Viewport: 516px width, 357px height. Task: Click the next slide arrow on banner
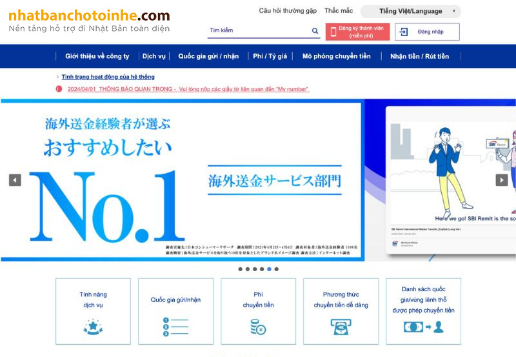(x=501, y=180)
